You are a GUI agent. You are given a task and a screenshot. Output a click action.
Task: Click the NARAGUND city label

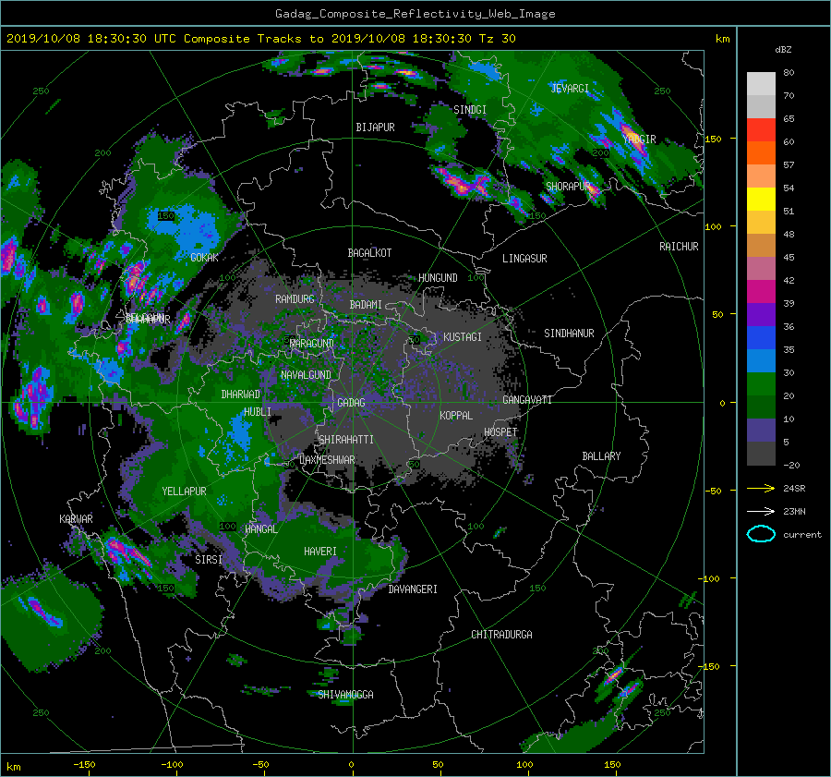(312, 343)
